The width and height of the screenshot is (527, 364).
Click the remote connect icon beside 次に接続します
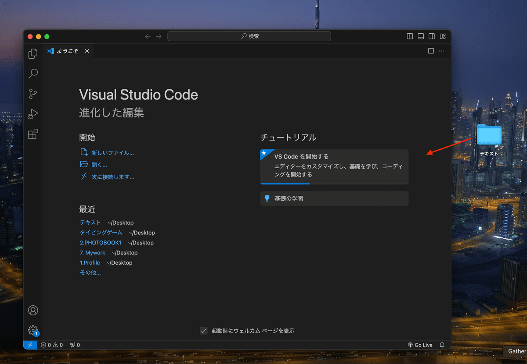pyautogui.click(x=84, y=177)
